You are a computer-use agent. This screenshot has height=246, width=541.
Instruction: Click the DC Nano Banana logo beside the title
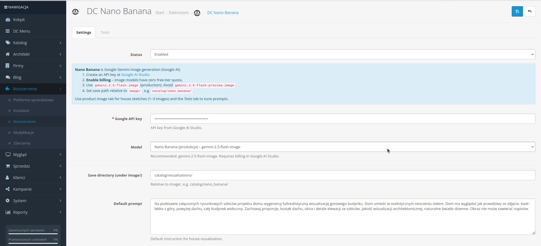(x=75, y=12)
